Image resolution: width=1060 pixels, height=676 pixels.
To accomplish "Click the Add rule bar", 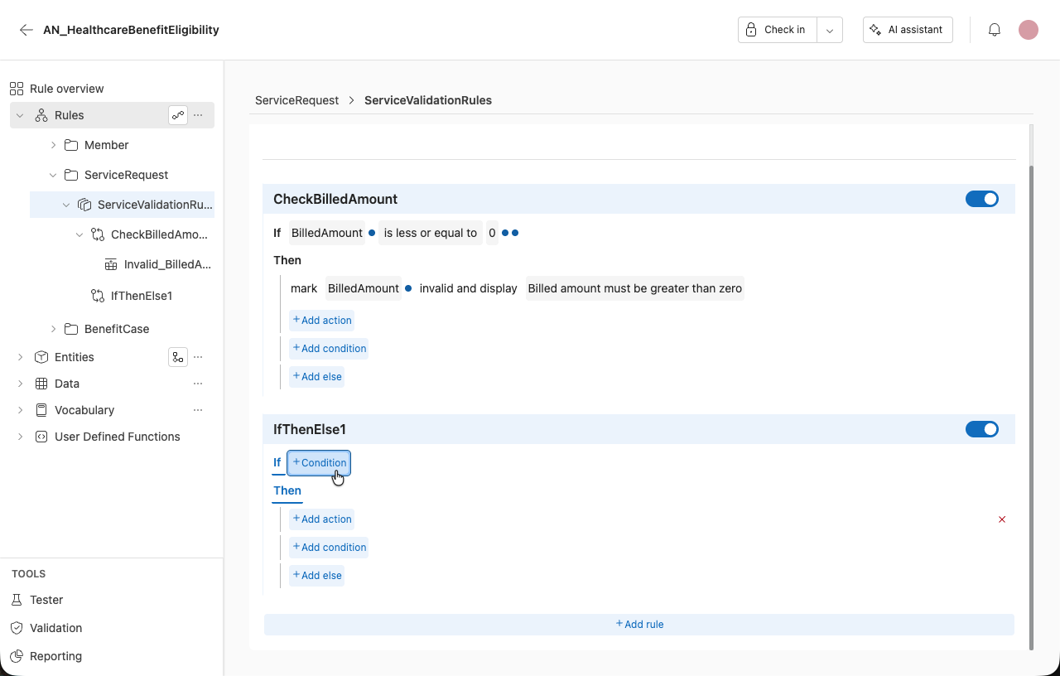I will tap(639, 625).
